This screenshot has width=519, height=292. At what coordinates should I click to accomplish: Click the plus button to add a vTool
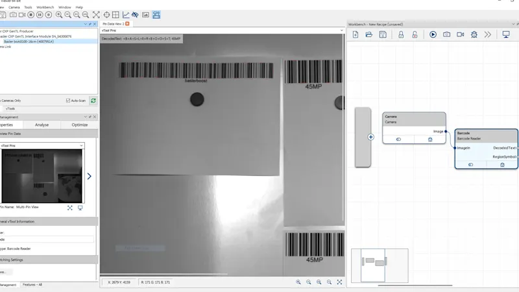tap(371, 137)
